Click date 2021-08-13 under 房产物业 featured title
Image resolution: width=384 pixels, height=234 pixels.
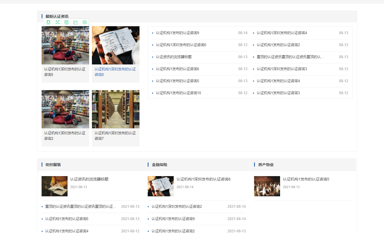point(291,187)
